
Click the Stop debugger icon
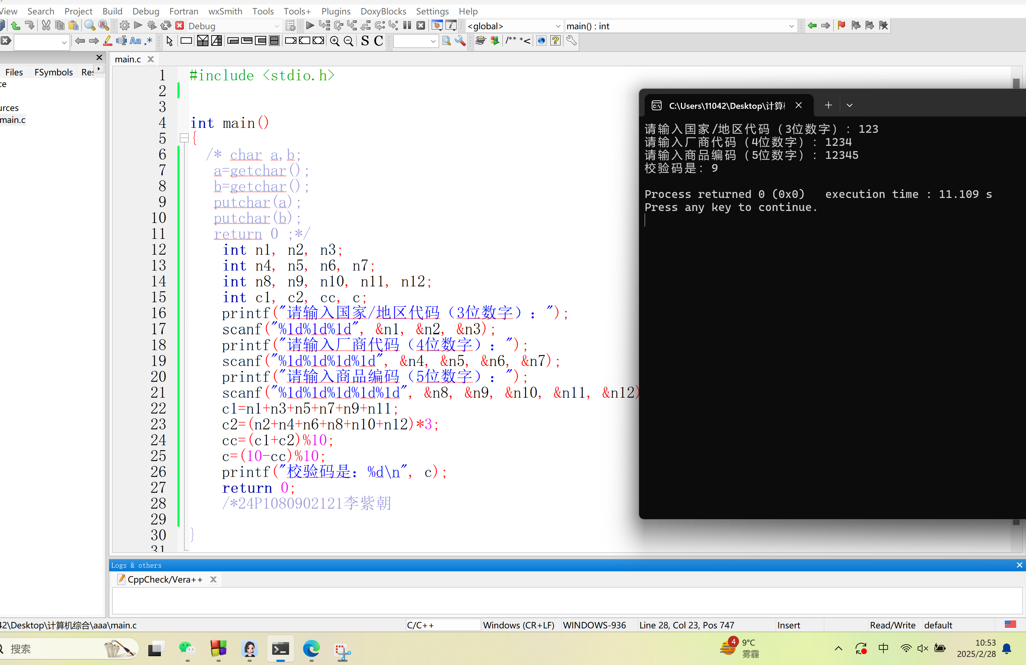(421, 25)
